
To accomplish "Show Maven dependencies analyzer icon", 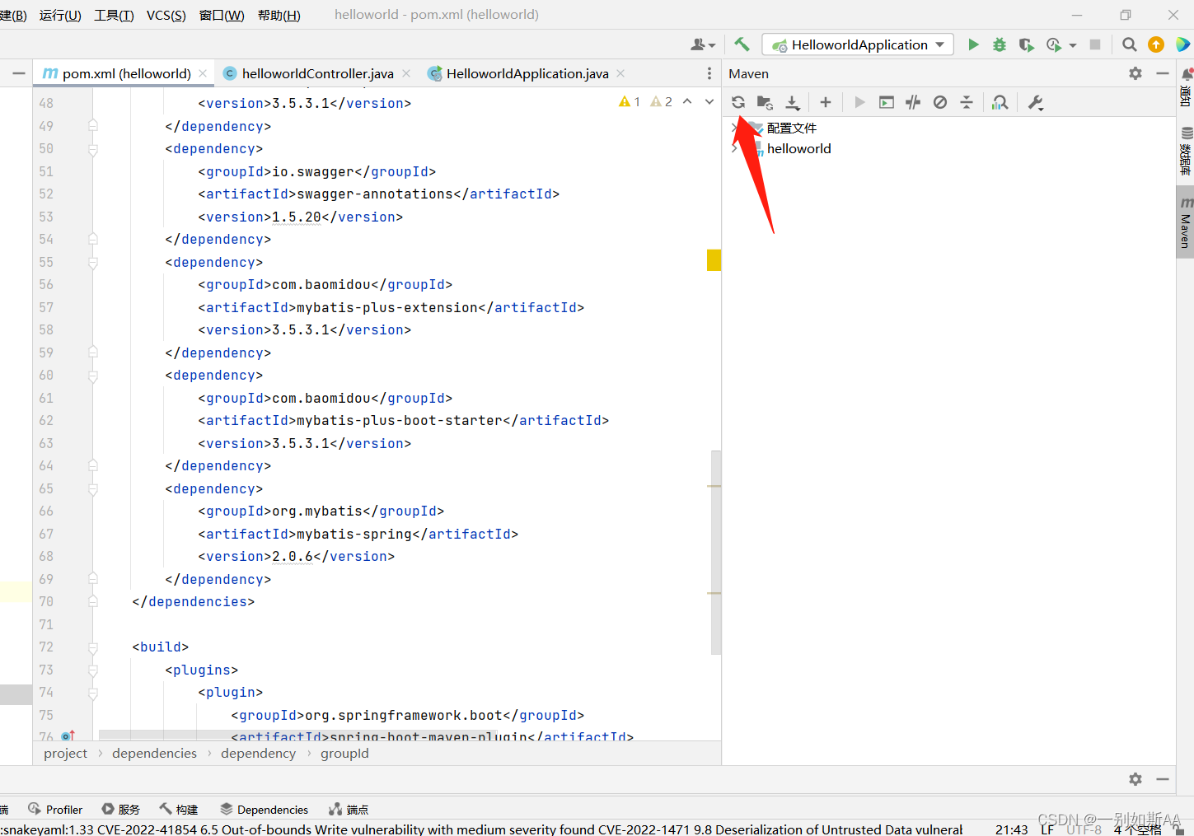I will pos(1000,102).
